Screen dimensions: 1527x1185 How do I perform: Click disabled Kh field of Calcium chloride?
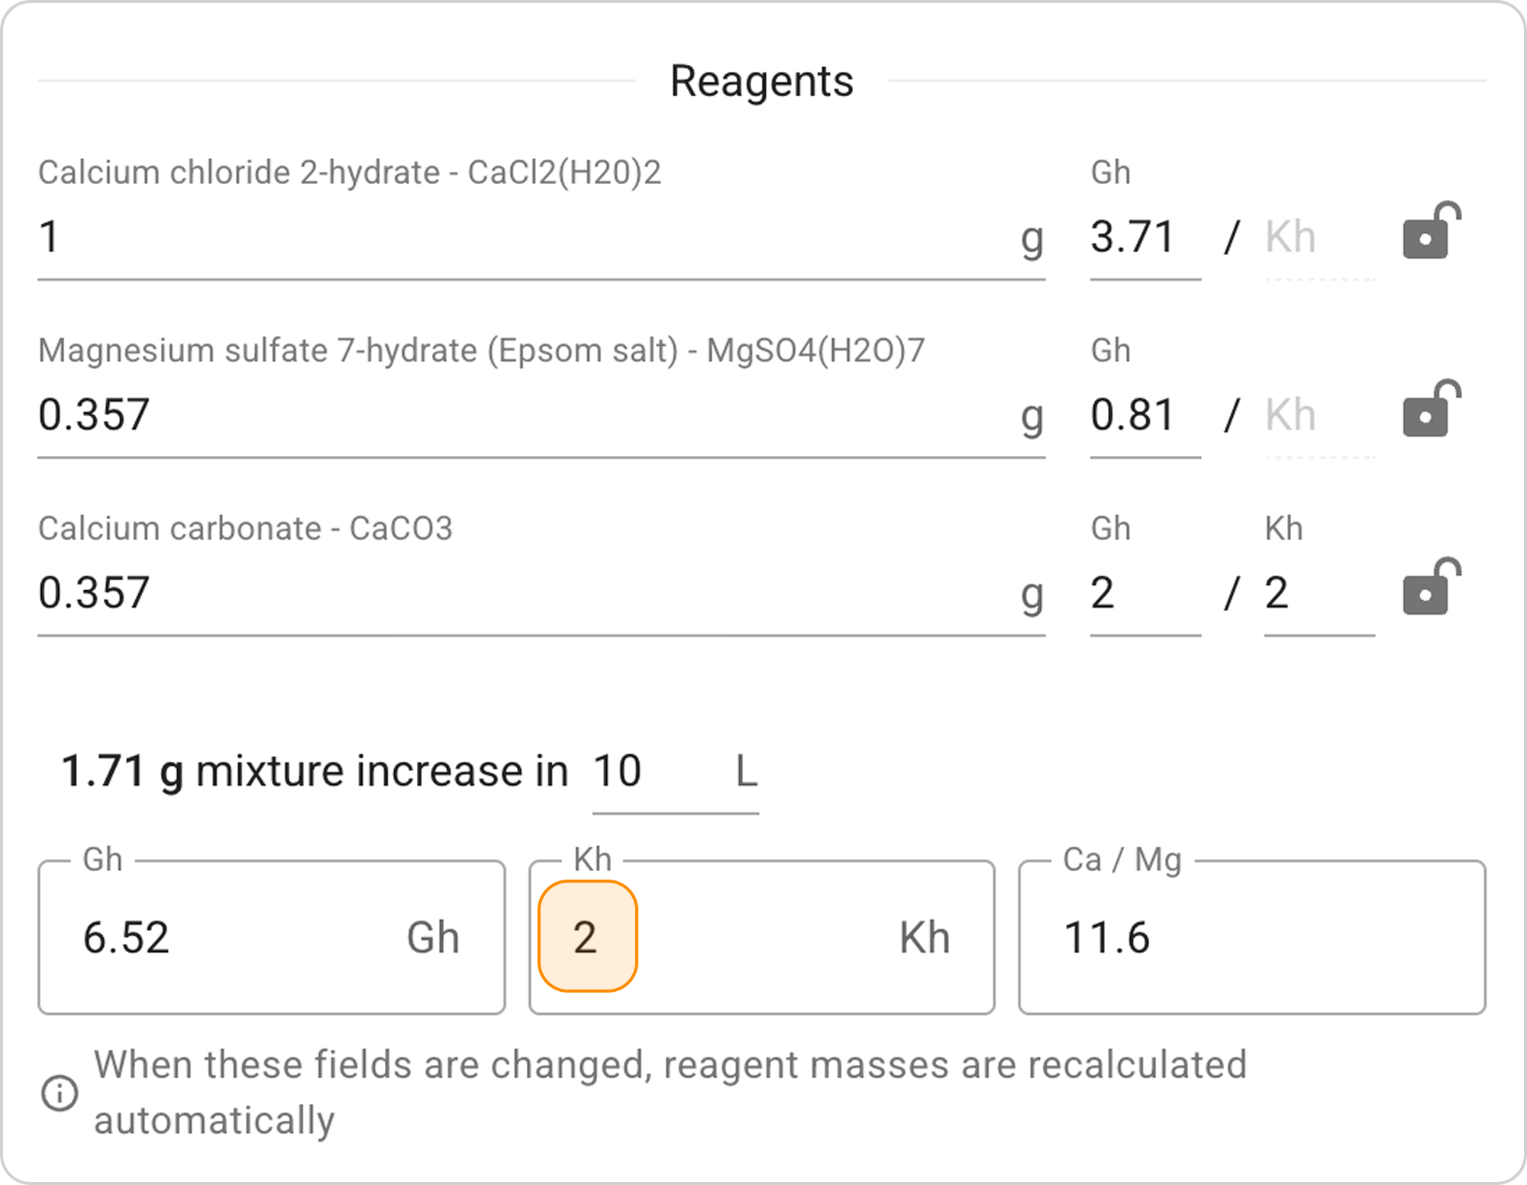[x=1317, y=237]
